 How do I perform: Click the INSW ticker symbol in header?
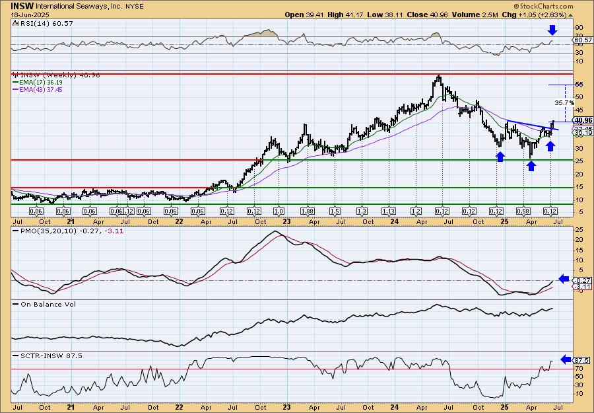pos(22,6)
